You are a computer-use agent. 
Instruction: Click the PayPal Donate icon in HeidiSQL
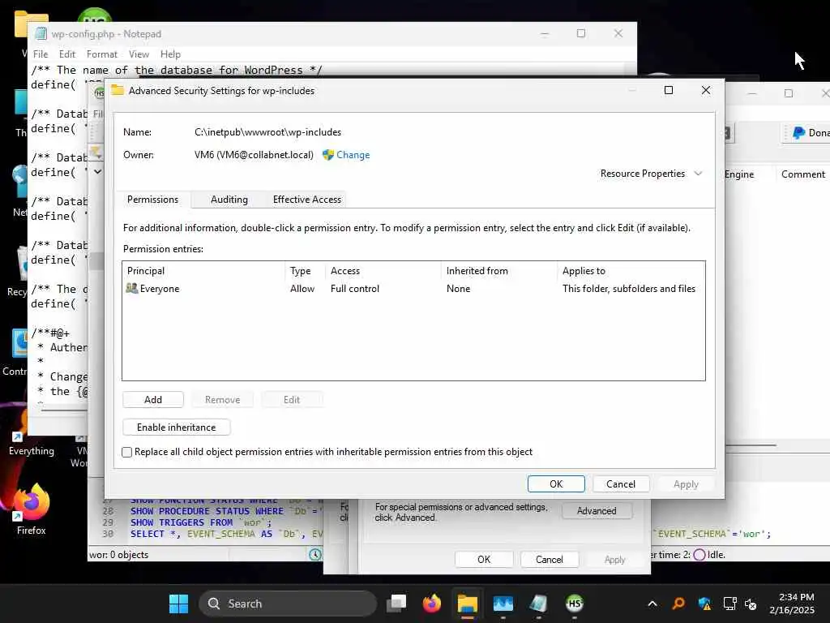[x=798, y=133]
